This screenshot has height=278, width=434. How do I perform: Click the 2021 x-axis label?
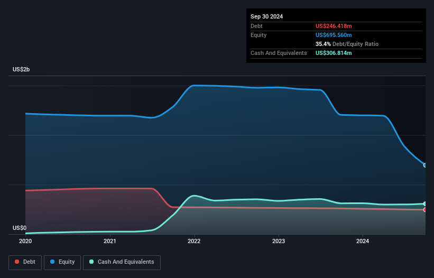point(110,241)
